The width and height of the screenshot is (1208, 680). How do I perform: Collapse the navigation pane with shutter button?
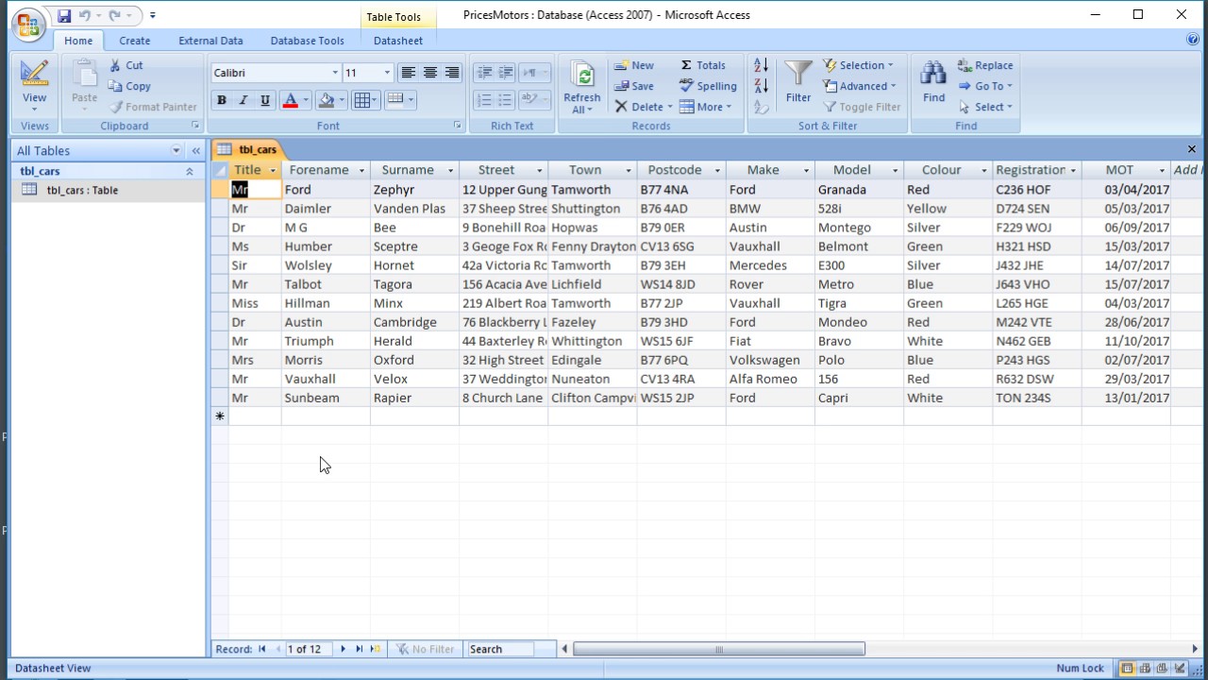click(196, 150)
